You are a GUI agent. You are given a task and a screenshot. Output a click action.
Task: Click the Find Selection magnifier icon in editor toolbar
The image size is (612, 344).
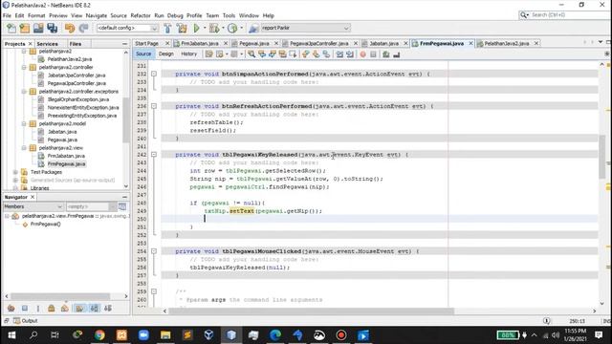tap(251, 54)
